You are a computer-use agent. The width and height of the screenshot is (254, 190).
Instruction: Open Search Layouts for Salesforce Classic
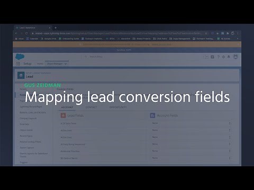34,155
